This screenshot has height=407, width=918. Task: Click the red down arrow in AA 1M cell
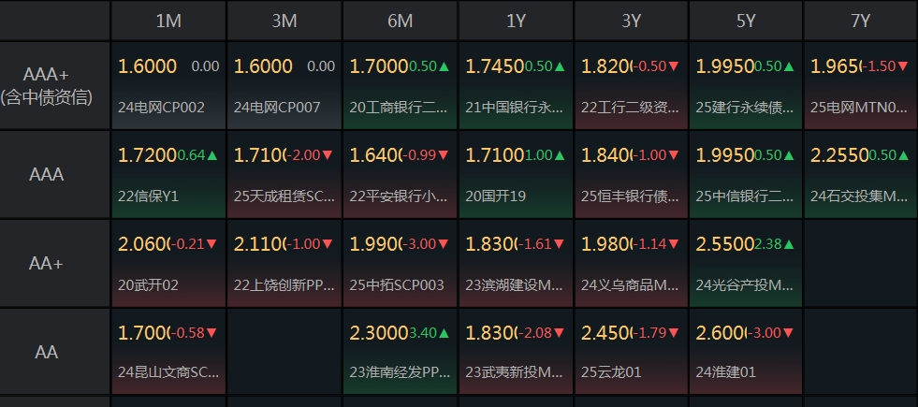(211, 333)
